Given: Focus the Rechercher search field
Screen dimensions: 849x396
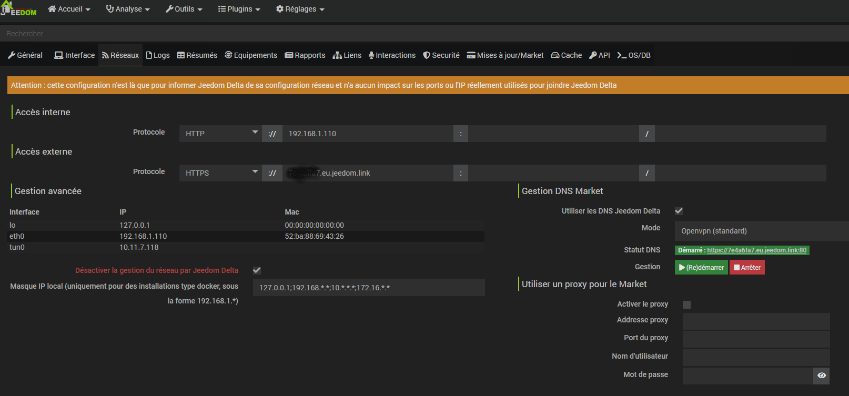Looking at the screenshot, I should [424, 34].
